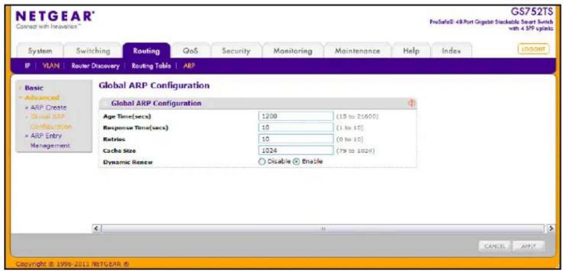Image resolution: width=563 pixels, height=271 pixels.
Task: Click the Age Time input field
Action: [x=295, y=116]
